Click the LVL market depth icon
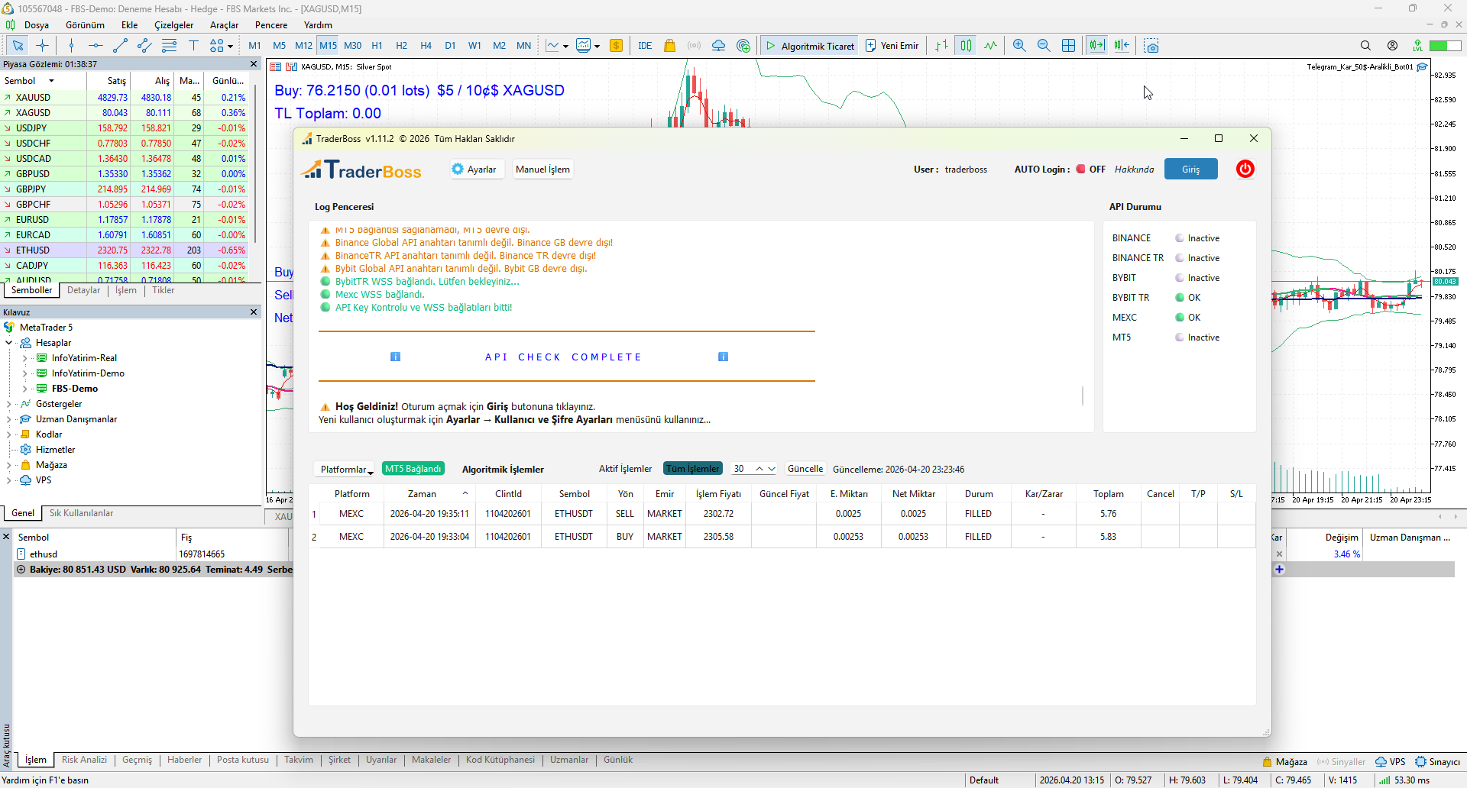The height and width of the screenshot is (788, 1467). (x=1418, y=46)
